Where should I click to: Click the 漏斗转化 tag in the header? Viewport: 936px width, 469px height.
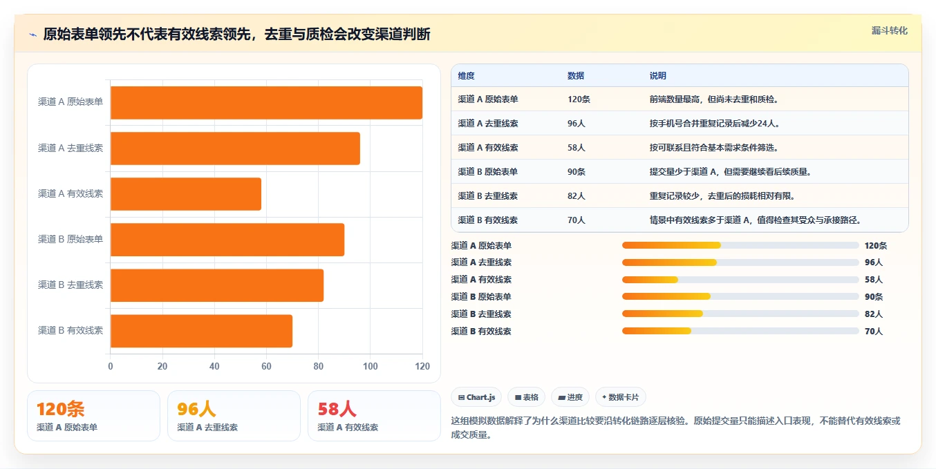[x=889, y=31]
